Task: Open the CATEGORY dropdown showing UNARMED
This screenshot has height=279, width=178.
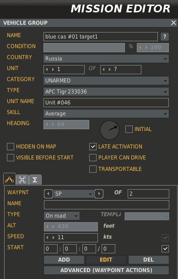Action: [106, 81]
